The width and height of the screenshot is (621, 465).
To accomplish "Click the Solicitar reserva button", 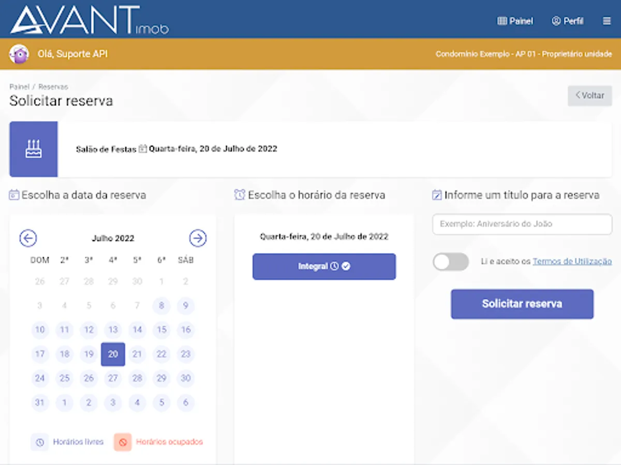I will [522, 304].
